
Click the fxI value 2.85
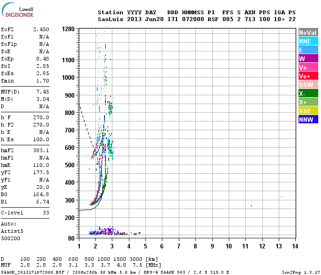(43, 66)
